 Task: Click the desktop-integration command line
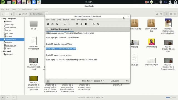[71, 60]
